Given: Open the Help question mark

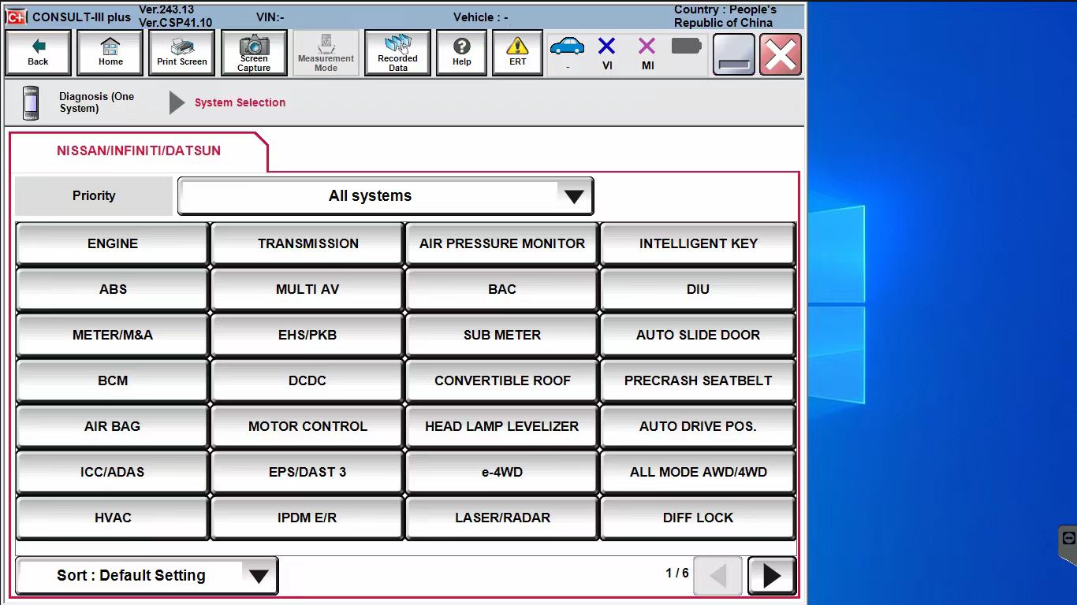Looking at the screenshot, I should 462,53.
